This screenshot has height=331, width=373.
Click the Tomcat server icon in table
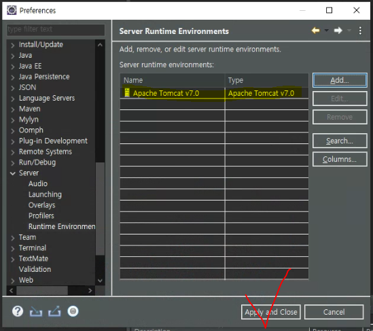[x=127, y=92]
